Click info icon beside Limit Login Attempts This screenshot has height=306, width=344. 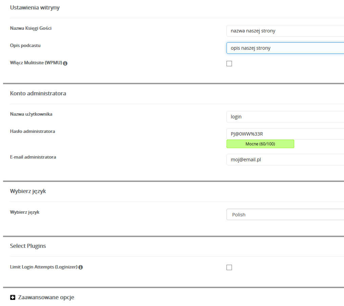click(81, 267)
